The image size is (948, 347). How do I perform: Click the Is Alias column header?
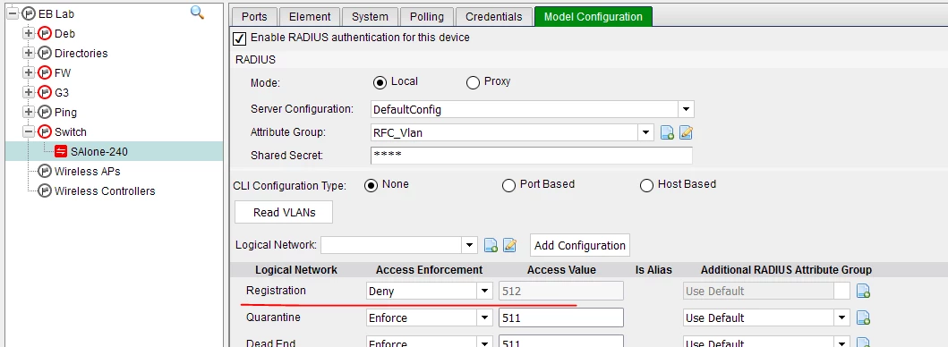click(x=653, y=269)
